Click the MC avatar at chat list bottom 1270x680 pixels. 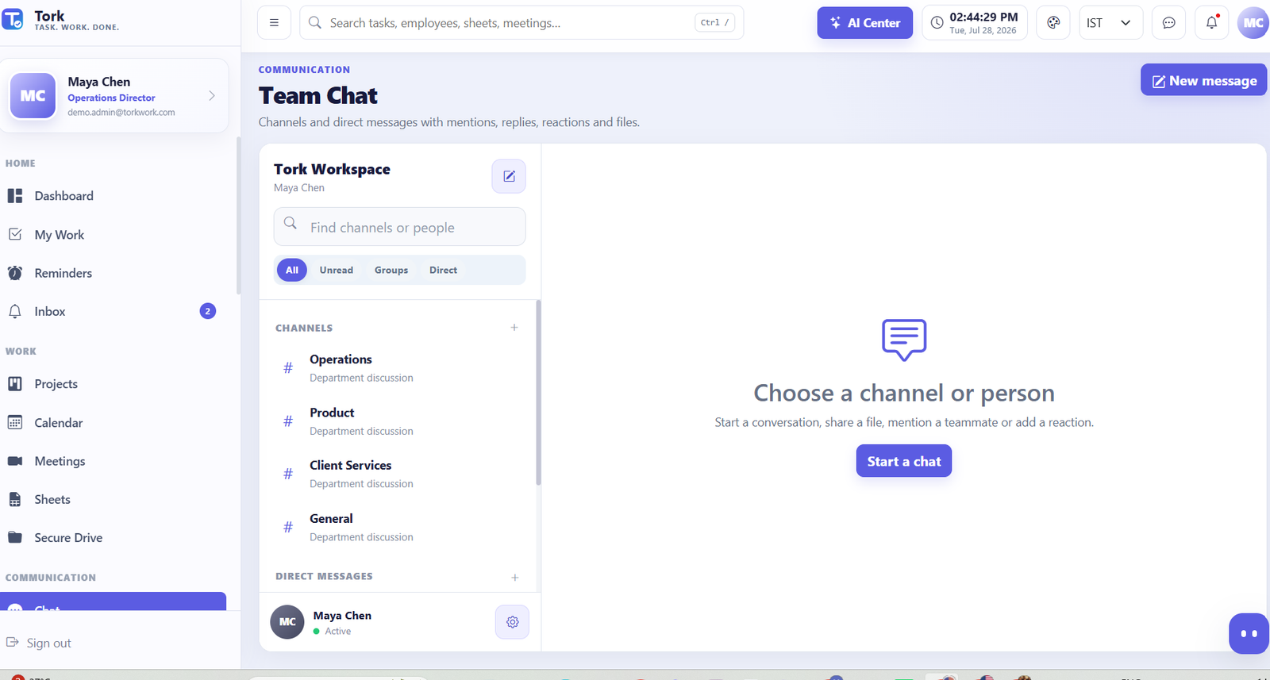[287, 622]
